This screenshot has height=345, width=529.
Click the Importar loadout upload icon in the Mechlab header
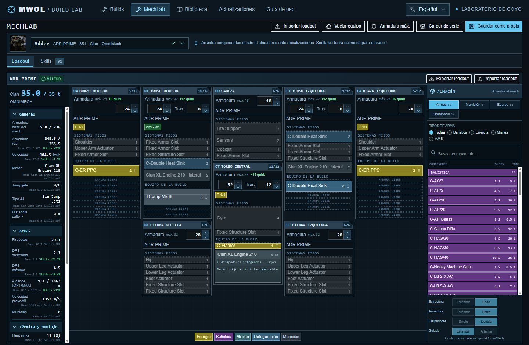pyautogui.click(x=277, y=26)
